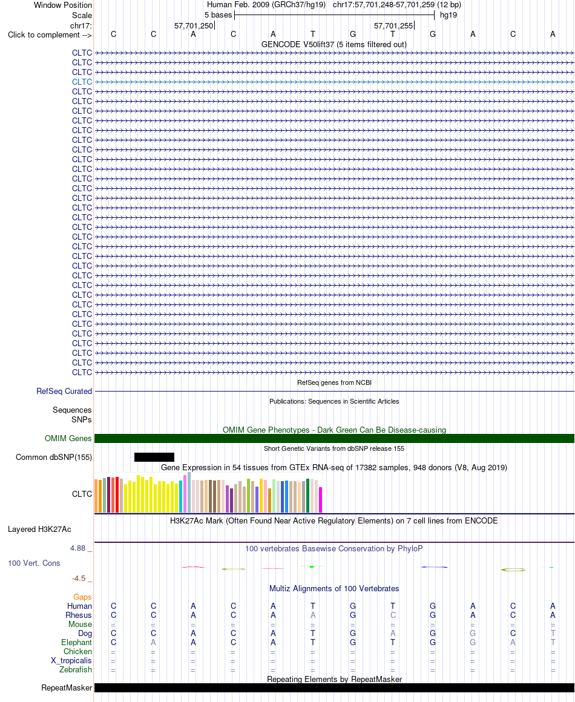
Task: Click '100 vertebrates Basewise Conservation by PhyloP' title
Action: tap(334, 549)
